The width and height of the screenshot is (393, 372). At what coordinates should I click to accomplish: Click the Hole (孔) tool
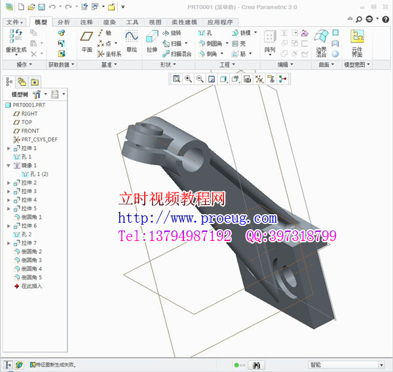205,33
